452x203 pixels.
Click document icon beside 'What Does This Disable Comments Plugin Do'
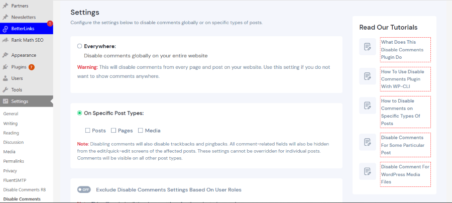pyautogui.click(x=368, y=47)
